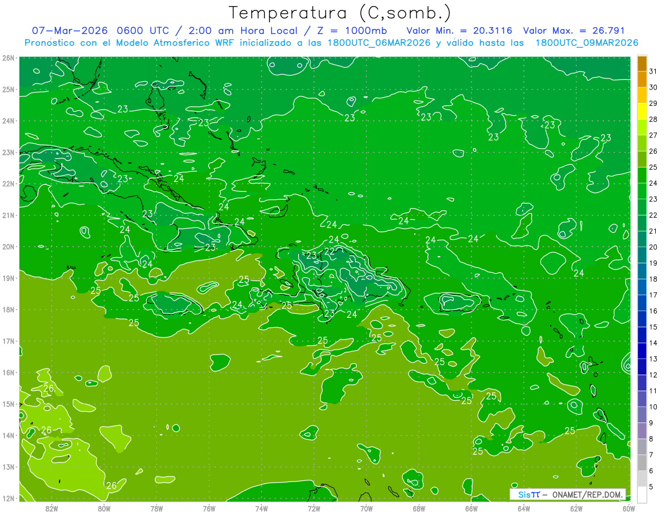Click the '78W' longitude label
This screenshot has height=516, width=668.
coord(156,508)
